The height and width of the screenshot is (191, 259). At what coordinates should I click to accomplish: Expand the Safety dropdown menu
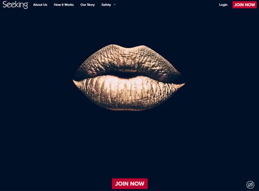coord(108,5)
